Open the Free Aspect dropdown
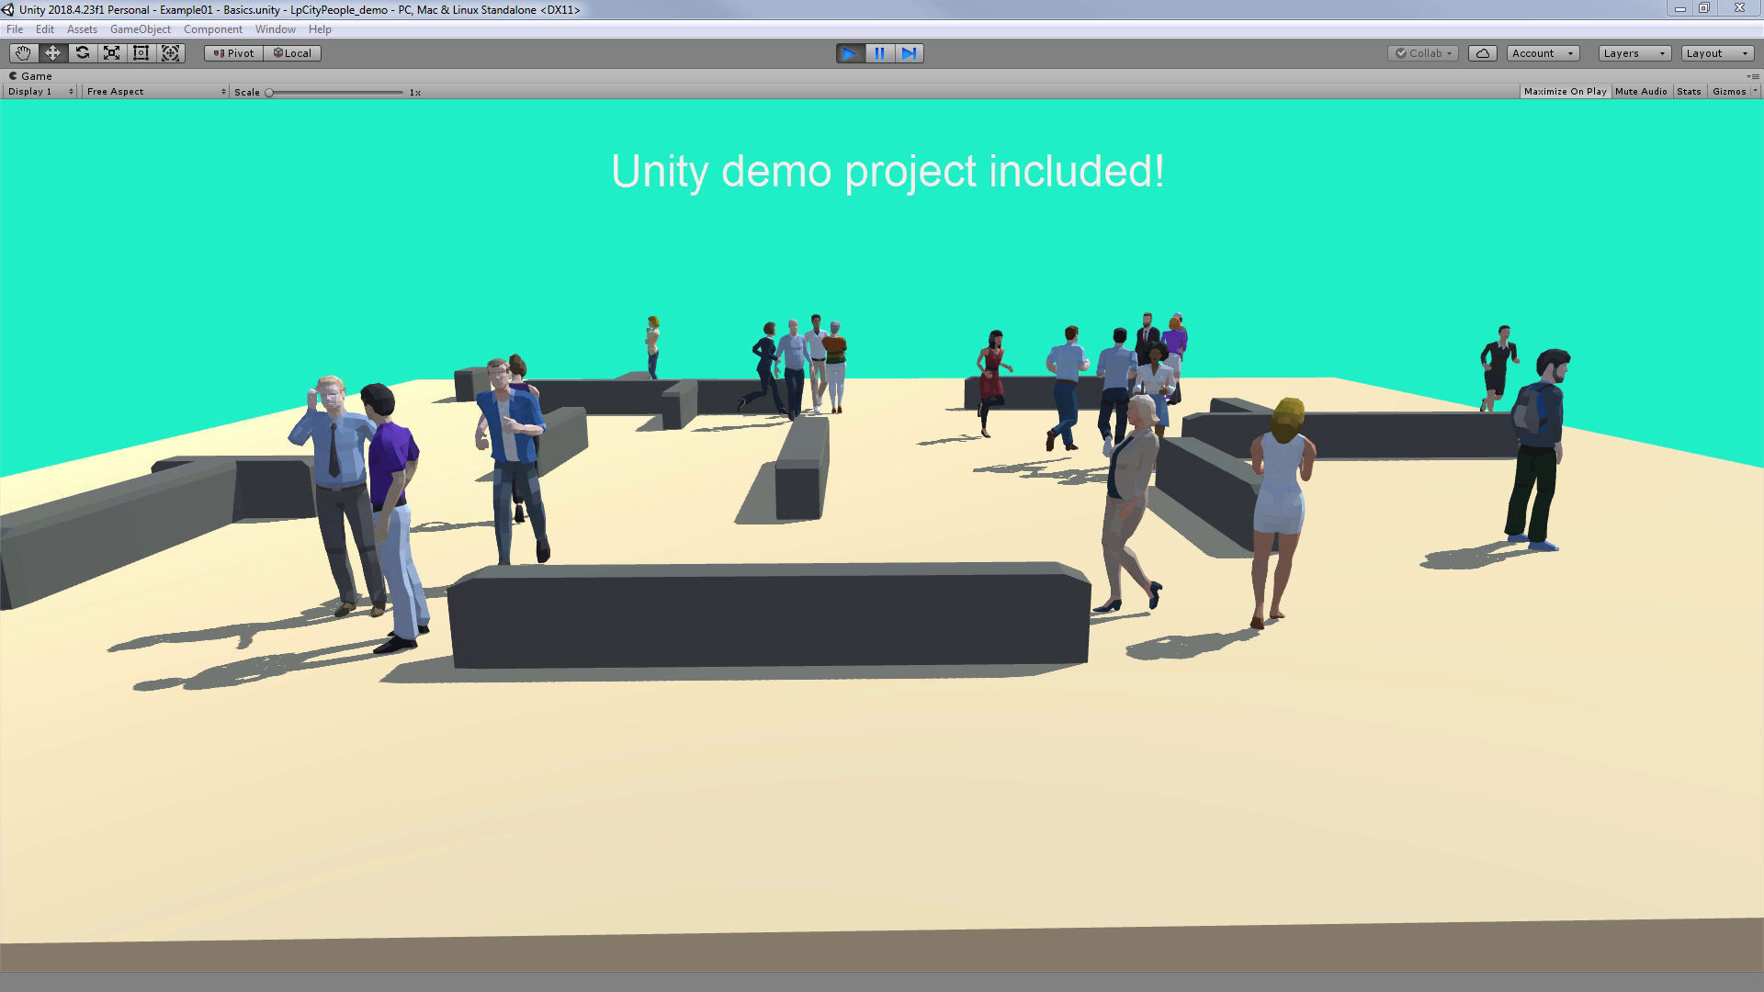The height and width of the screenshot is (992, 1764). pyautogui.click(x=155, y=92)
